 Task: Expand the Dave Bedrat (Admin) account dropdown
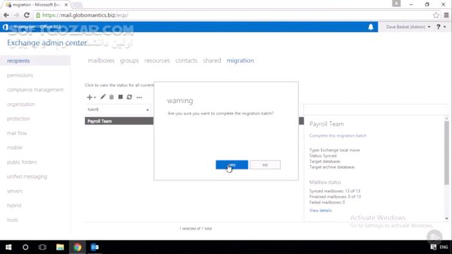tap(408, 26)
